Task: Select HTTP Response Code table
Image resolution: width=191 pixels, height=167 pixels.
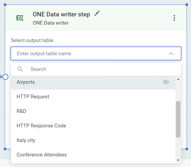Action: coord(41,126)
